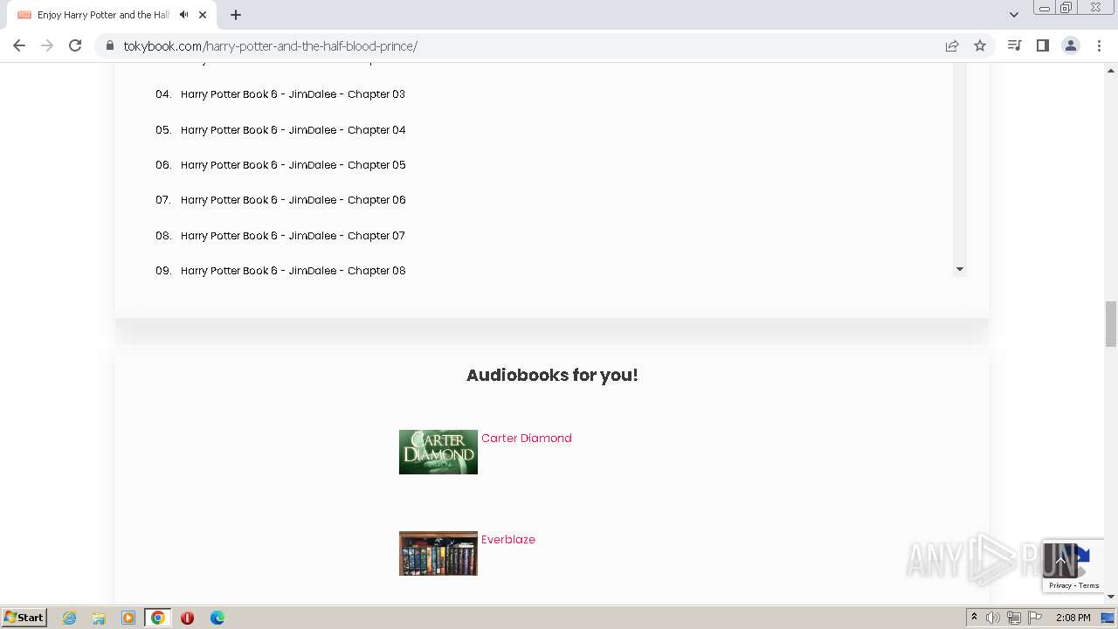Click the back-to-top arrow button
The height and width of the screenshot is (629, 1118).
coord(1060,560)
